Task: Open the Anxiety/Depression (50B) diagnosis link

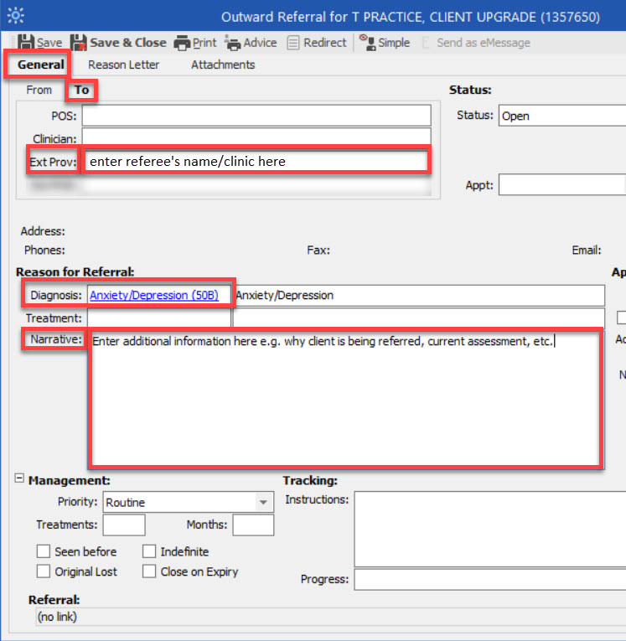Action: (x=153, y=295)
